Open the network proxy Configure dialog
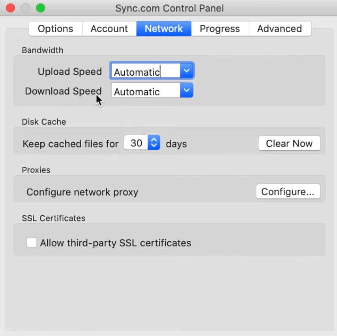 coord(288,192)
